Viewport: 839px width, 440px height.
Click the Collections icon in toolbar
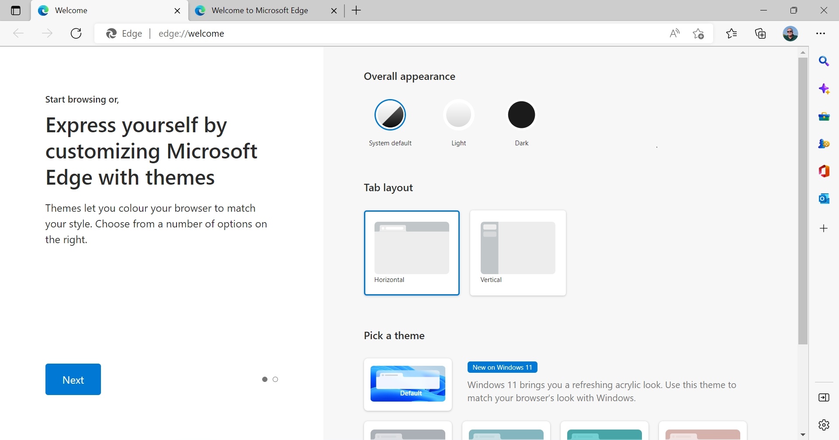pyautogui.click(x=760, y=34)
